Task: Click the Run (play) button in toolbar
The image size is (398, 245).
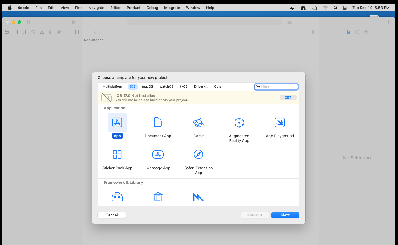Action: [x=74, y=22]
